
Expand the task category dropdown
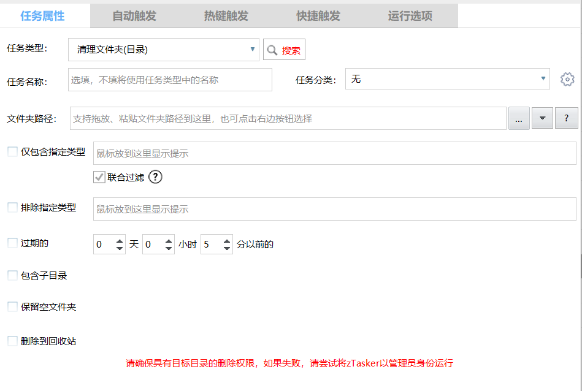click(543, 79)
